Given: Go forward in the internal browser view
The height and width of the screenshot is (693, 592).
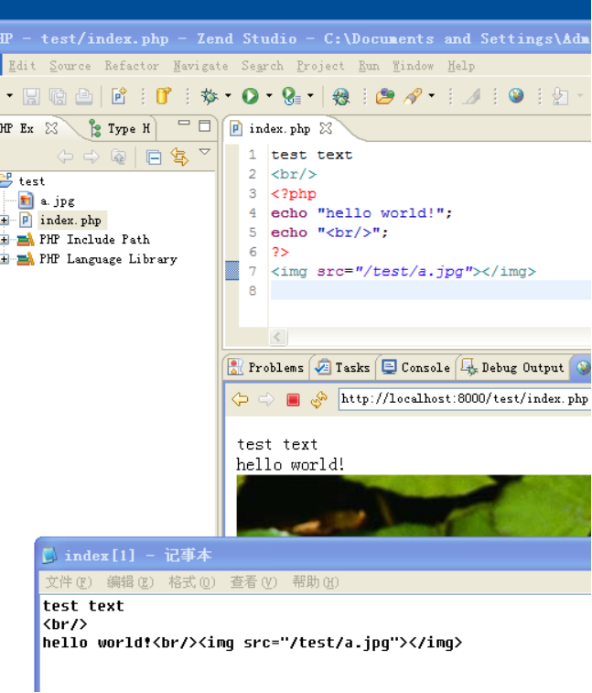Looking at the screenshot, I should [x=266, y=399].
